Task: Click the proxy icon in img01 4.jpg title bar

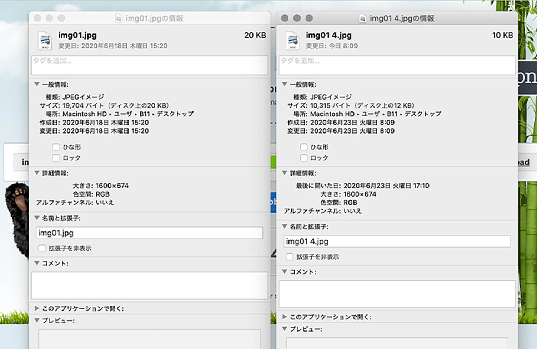Action: [362, 18]
